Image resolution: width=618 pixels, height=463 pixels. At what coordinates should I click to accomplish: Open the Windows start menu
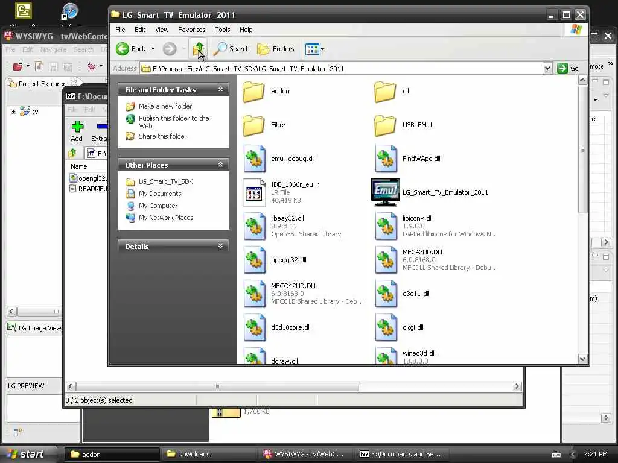[x=28, y=454]
